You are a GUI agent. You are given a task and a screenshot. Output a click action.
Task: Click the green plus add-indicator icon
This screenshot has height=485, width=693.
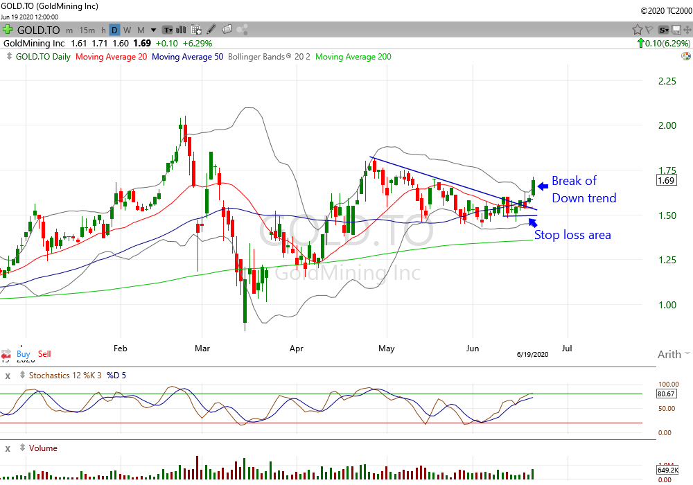click(8, 30)
